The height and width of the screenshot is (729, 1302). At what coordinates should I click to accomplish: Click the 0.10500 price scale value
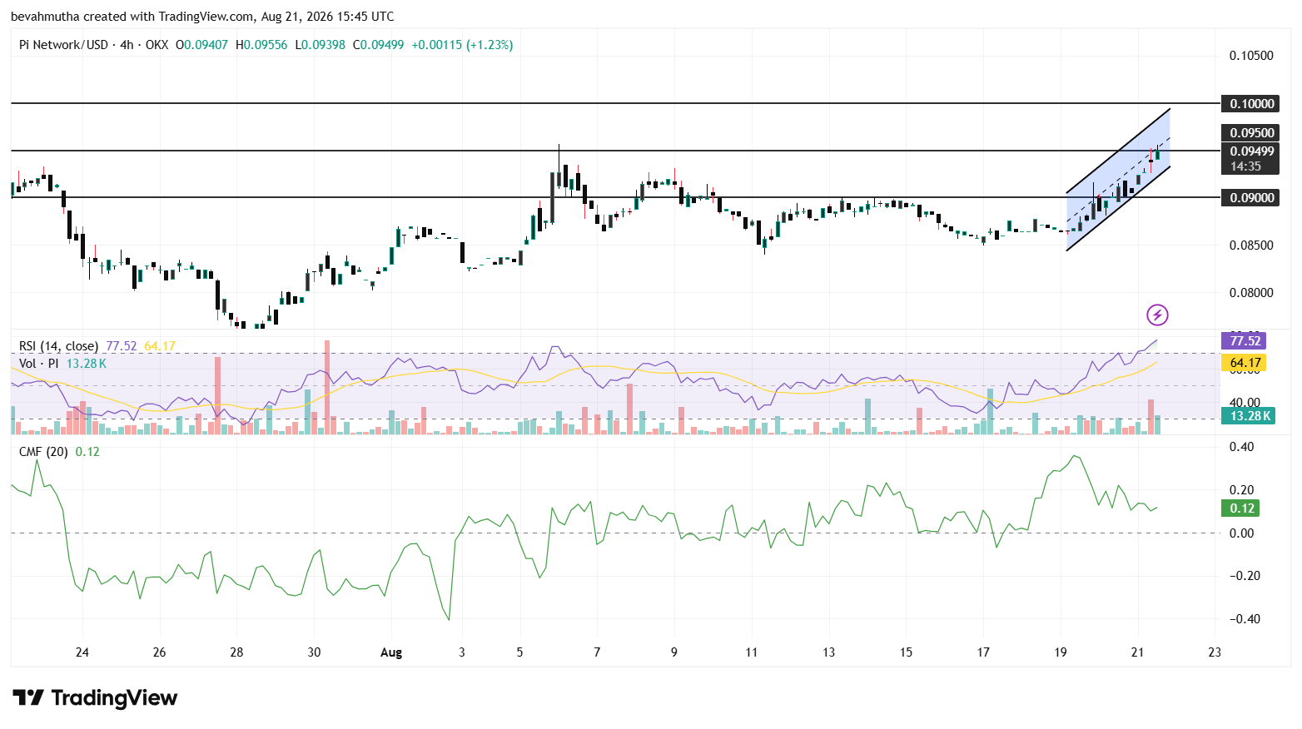(x=1251, y=56)
